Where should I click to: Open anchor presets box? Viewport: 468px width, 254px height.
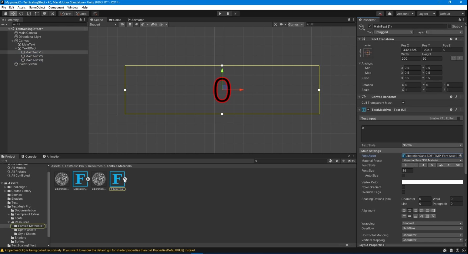coord(368,53)
